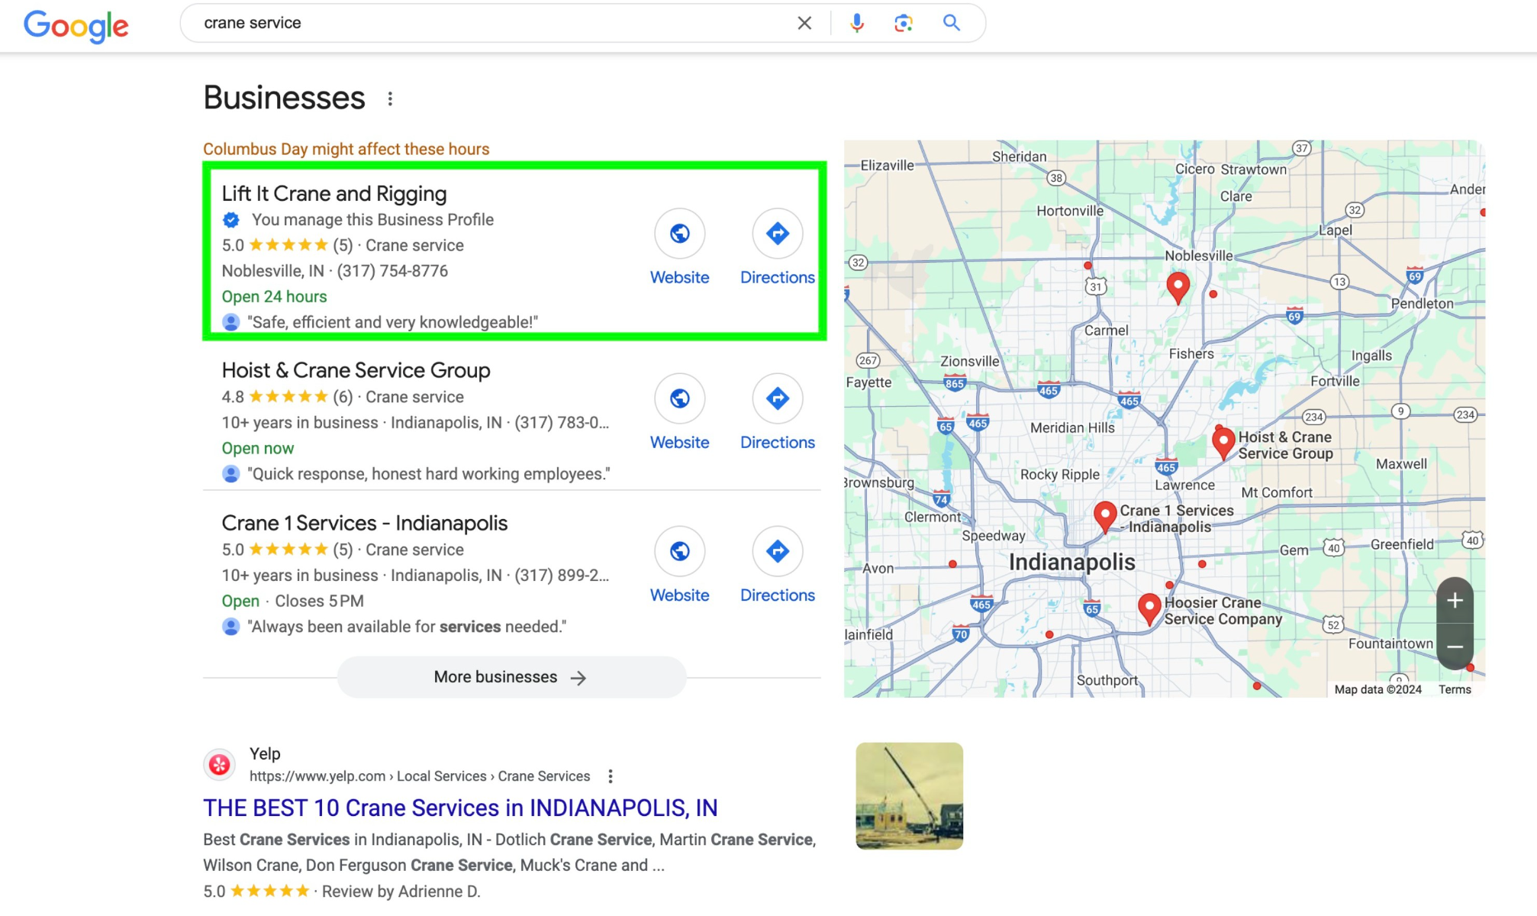This screenshot has height=916, width=1537.
Task: Click the map pin near Noblesville
Action: (x=1178, y=288)
